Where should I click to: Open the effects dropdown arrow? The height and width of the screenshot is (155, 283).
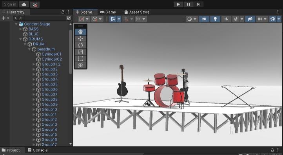click(242, 19)
